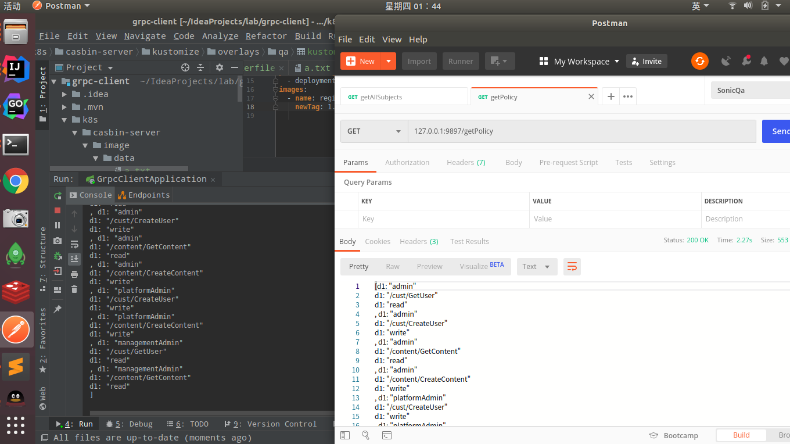The width and height of the screenshot is (790, 444).
Task: Open GoLand from the Ubuntu dock
Action: point(16,106)
